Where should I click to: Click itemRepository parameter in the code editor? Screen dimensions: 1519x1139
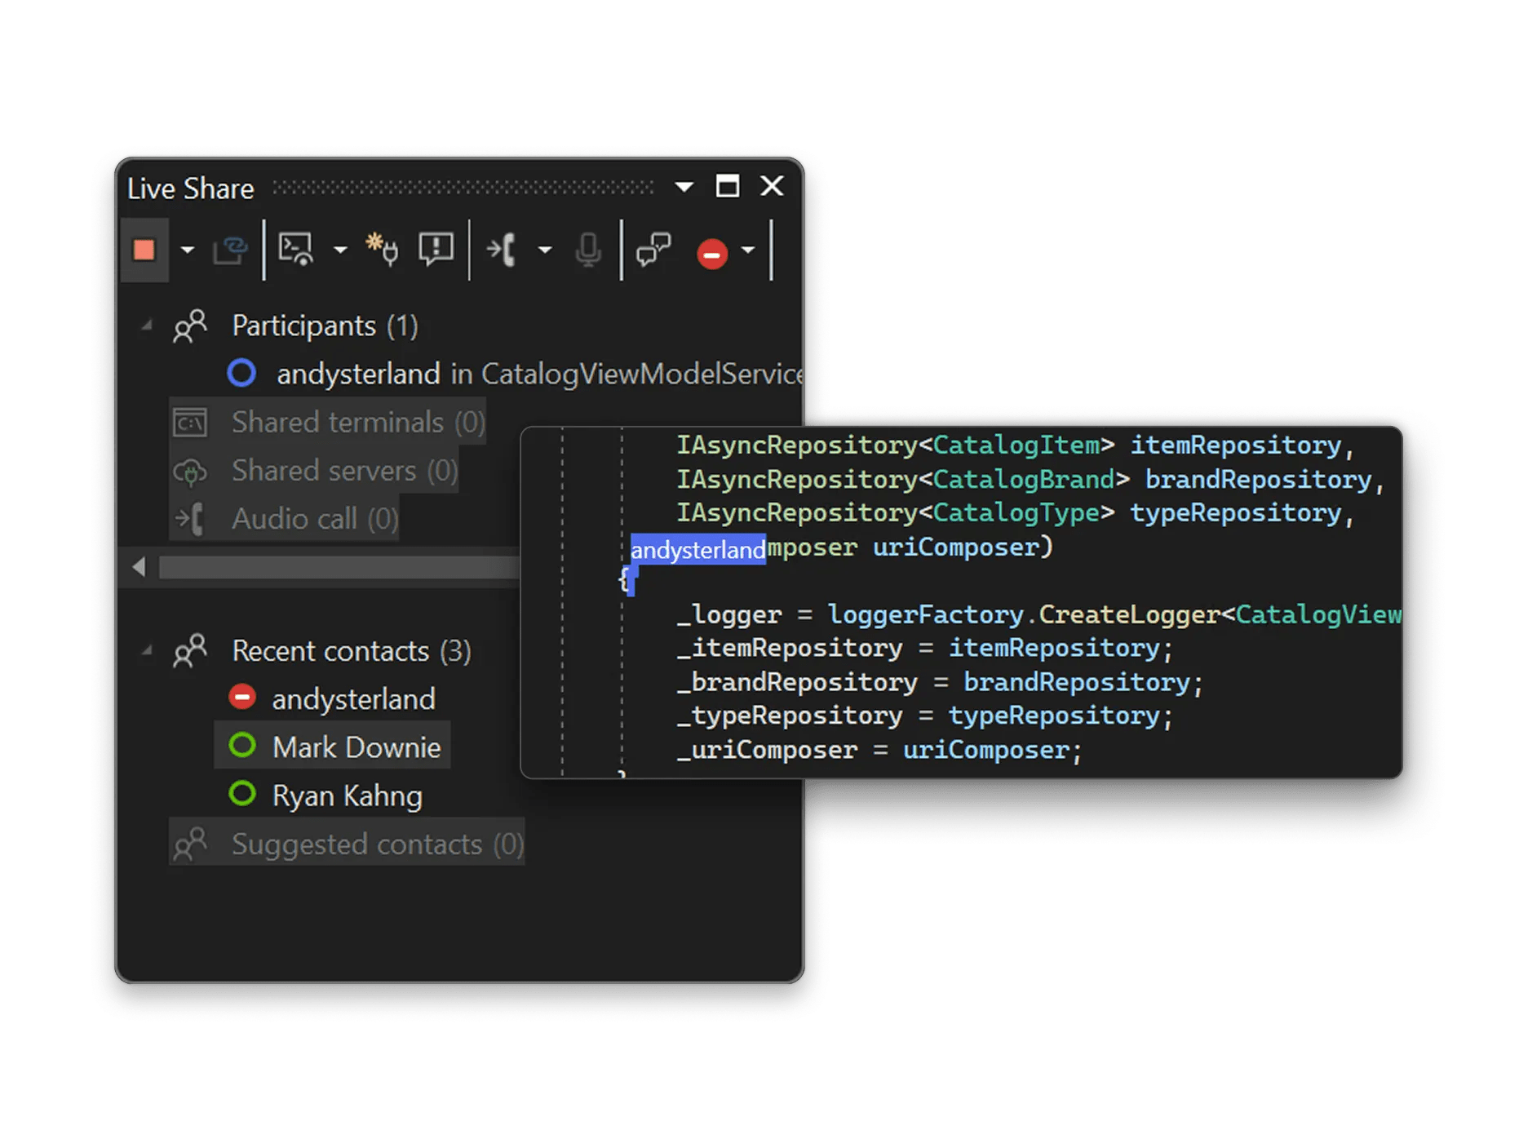(1235, 445)
